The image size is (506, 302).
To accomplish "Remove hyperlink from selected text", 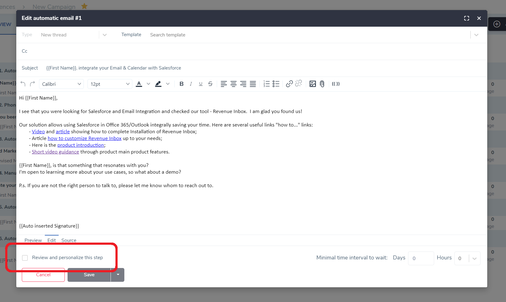I will pos(298,84).
